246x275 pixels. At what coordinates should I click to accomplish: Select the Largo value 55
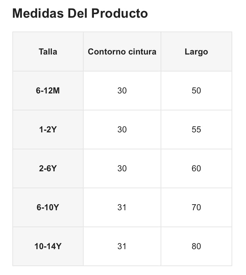(x=196, y=130)
